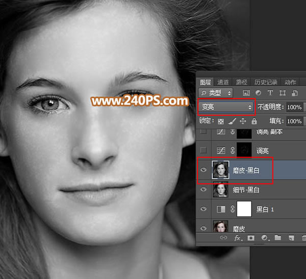Delete layer trash icon
Image resolution: width=306 pixels, height=279 pixels.
(x=303, y=238)
